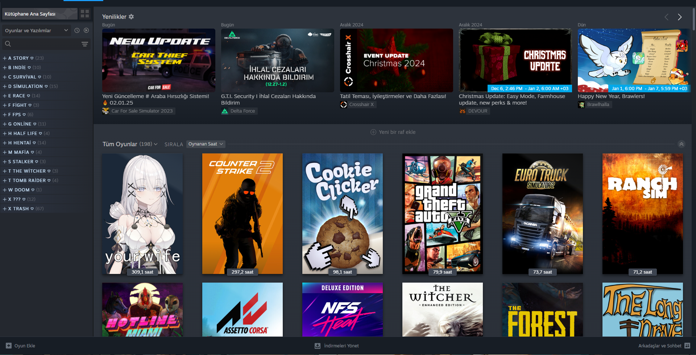Expand the C SURVIVAL collection
Screen dimensions: 696x355
click(x=5, y=77)
